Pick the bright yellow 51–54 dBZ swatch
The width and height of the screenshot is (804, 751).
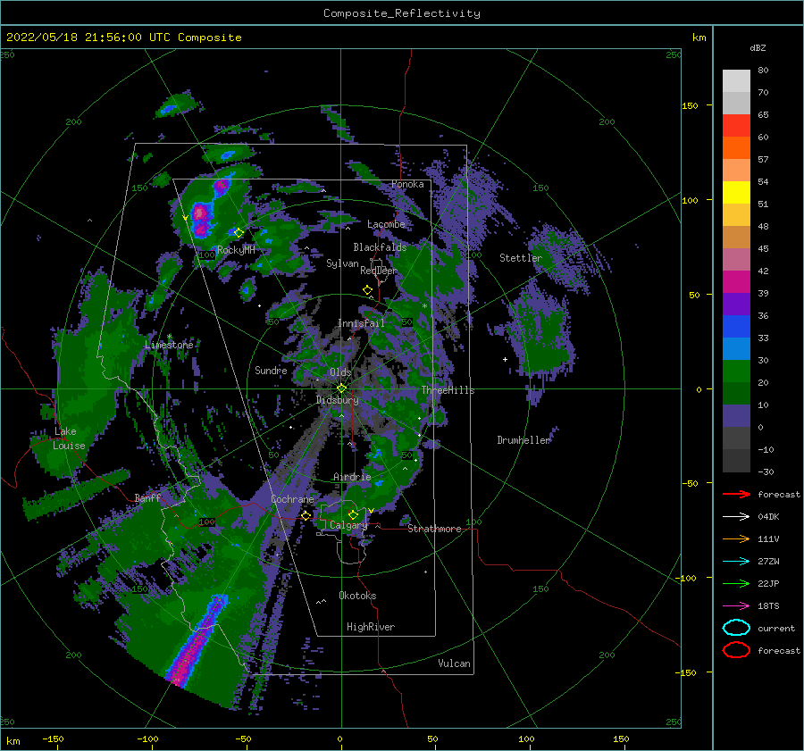(x=736, y=193)
